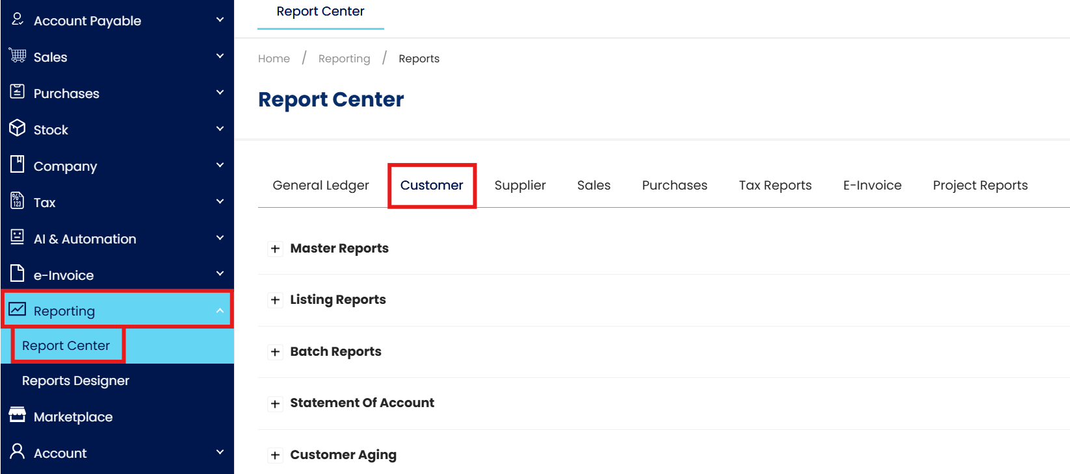
Task: Click the e-Invoice document icon
Action: click(x=18, y=273)
